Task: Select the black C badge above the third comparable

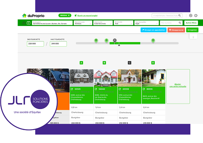Action: pos(129,63)
